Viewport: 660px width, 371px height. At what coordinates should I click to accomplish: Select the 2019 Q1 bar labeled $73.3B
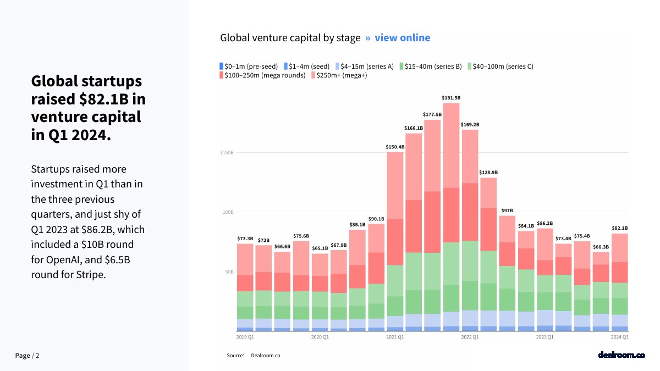(x=245, y=287)
